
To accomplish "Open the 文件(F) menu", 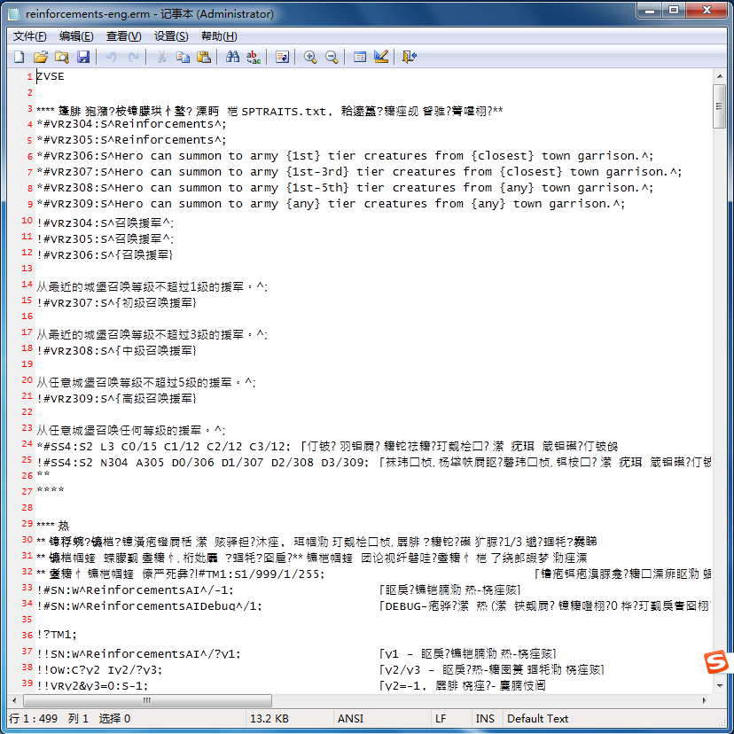I will click(29, 35).
